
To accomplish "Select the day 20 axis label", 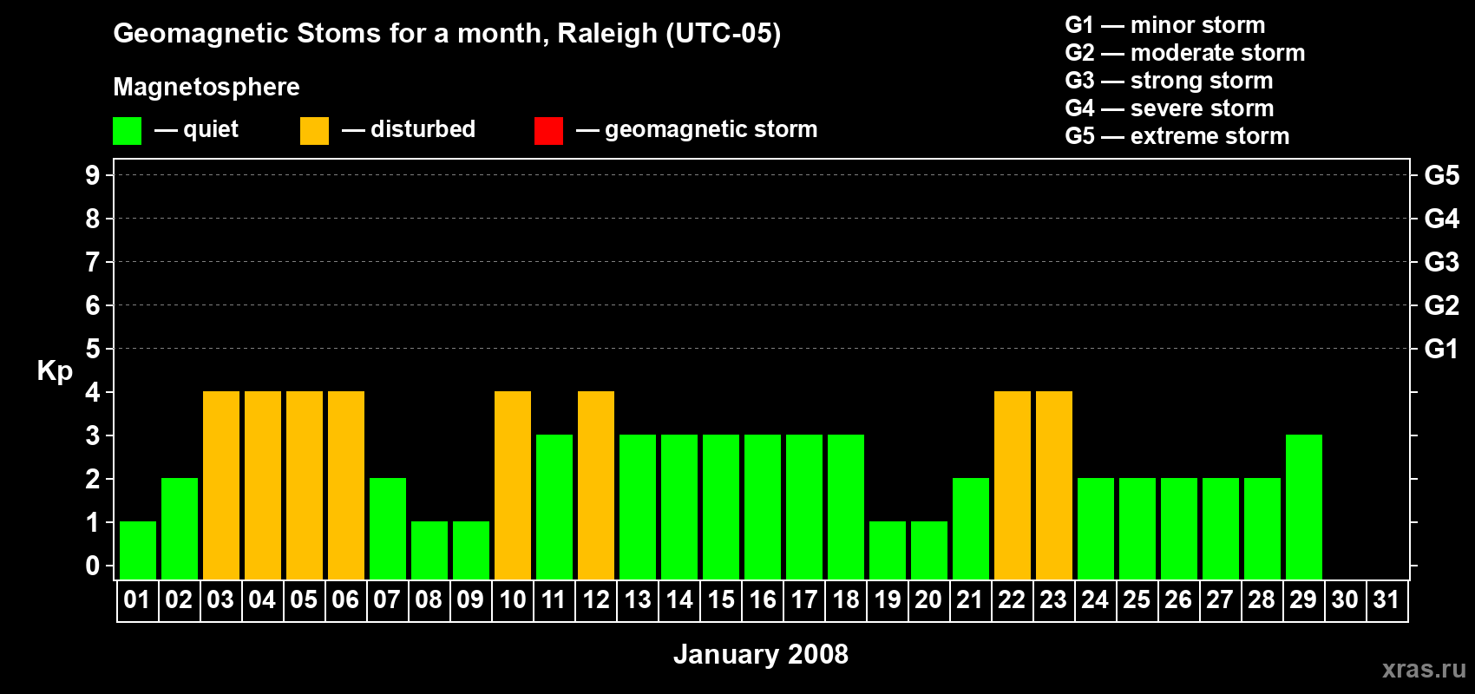I will tap(928, 600).
